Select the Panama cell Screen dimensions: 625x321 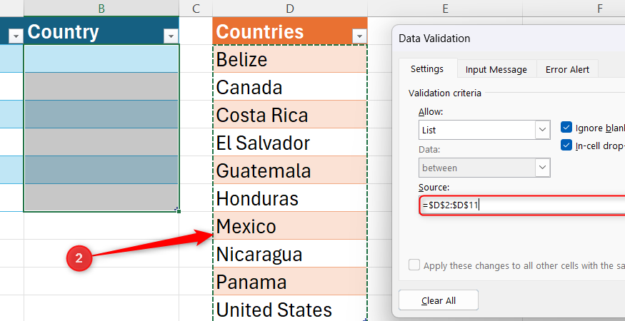(290, 281)
